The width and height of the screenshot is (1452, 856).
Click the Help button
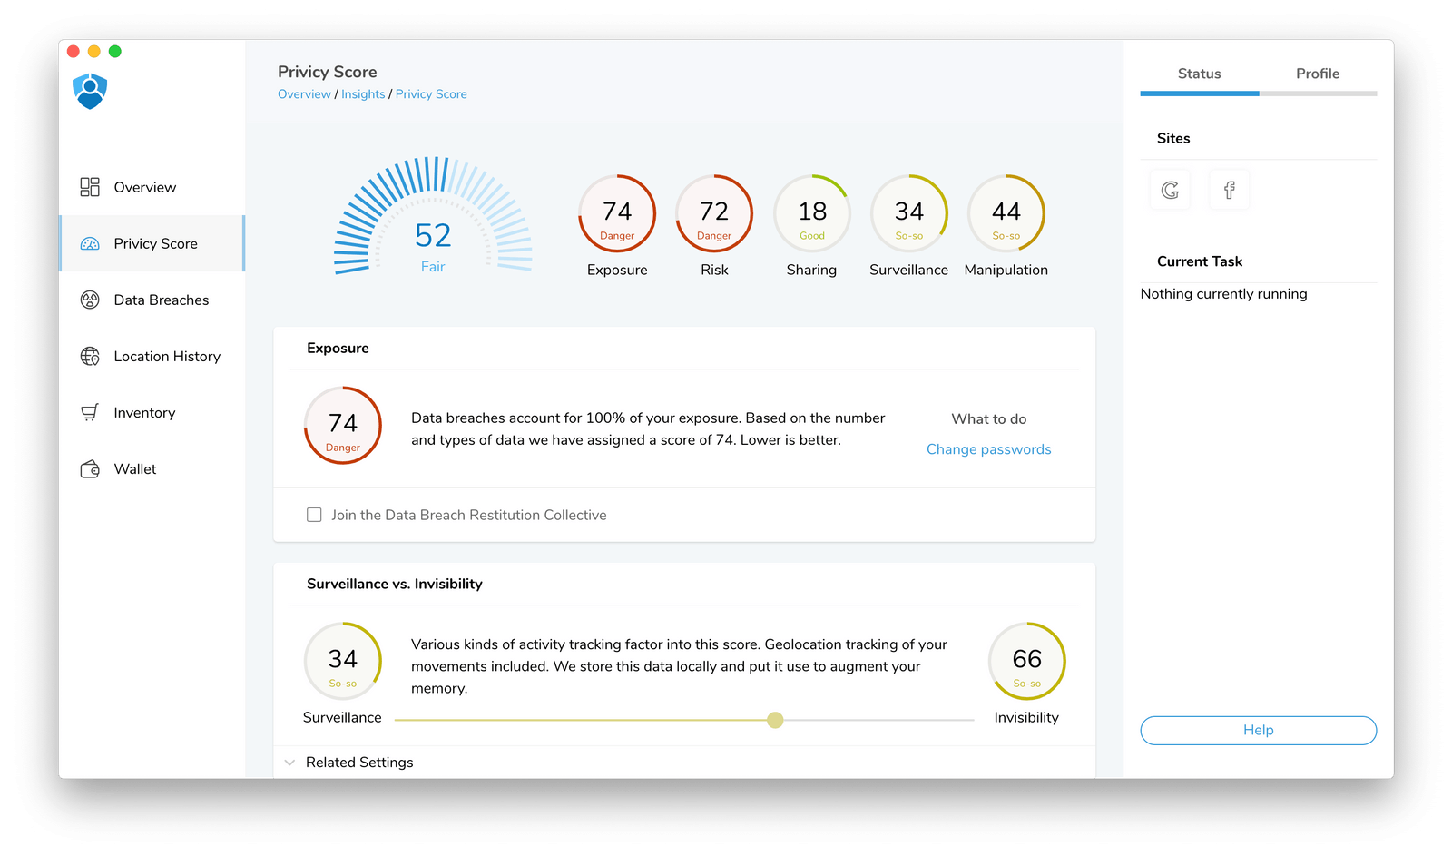[1258, 730]
